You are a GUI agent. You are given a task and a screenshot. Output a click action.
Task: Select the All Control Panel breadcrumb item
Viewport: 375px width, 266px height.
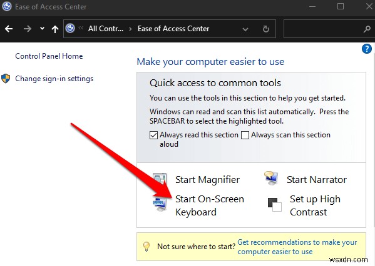click(x=106, y=29)
